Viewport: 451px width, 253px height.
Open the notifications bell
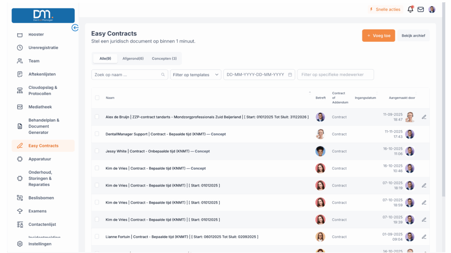point(410,10)
